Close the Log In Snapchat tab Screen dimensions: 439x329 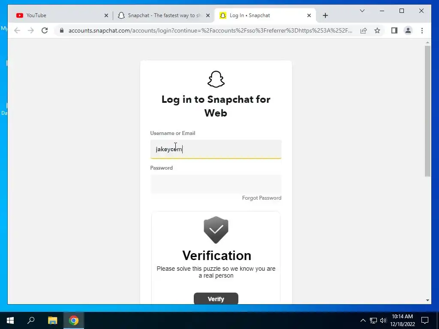coord(309,15)
